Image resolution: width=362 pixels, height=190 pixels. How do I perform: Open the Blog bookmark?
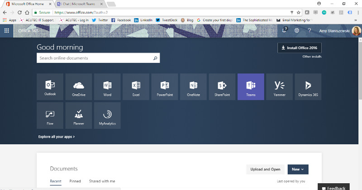click(x=187, y=20)
